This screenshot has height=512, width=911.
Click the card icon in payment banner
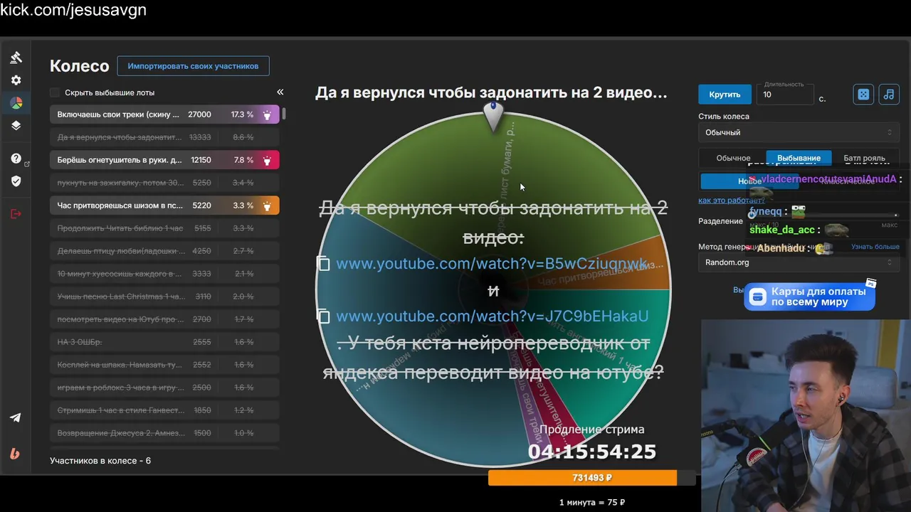tap(758, 297)
